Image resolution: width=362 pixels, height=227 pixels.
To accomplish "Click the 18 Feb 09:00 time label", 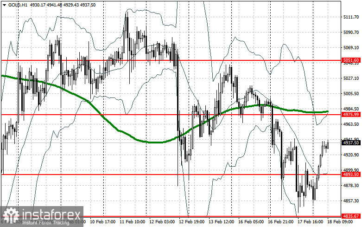I will 340,222.
